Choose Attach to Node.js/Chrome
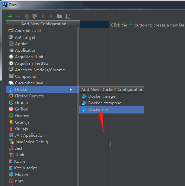This screenshot has width=185, height=186. pyautogui.click(x=42, y=70)
